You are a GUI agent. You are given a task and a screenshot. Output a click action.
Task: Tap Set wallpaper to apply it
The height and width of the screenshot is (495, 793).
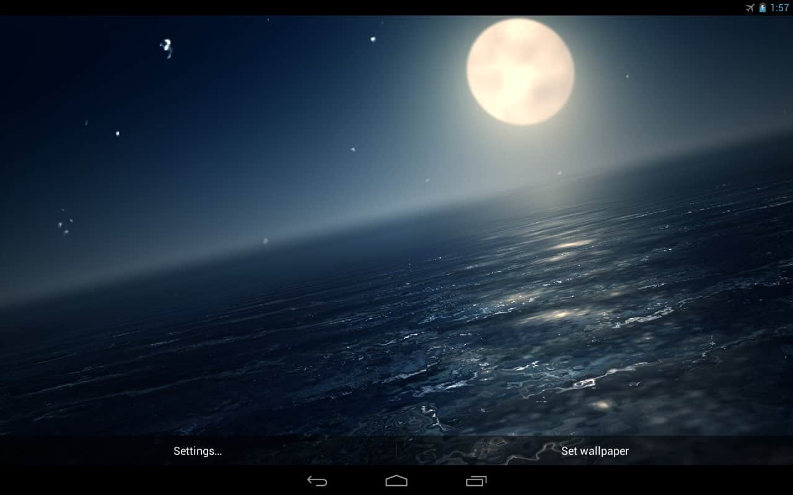pyautogui.click(x=595, y=451)
